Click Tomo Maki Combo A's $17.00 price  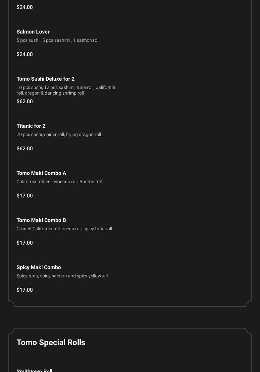point(25,196)
